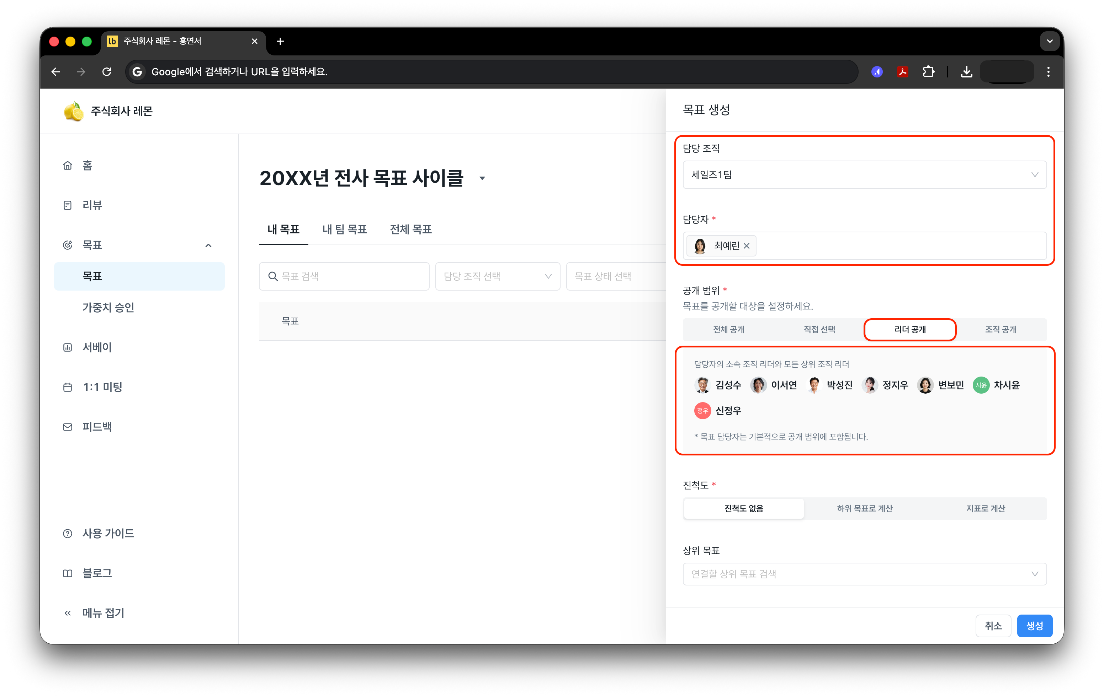The height and width of the screenshot is (697, 1104).
Task: Expand the 상위 목표 search dropdown
Action: [x=865, y=574]
